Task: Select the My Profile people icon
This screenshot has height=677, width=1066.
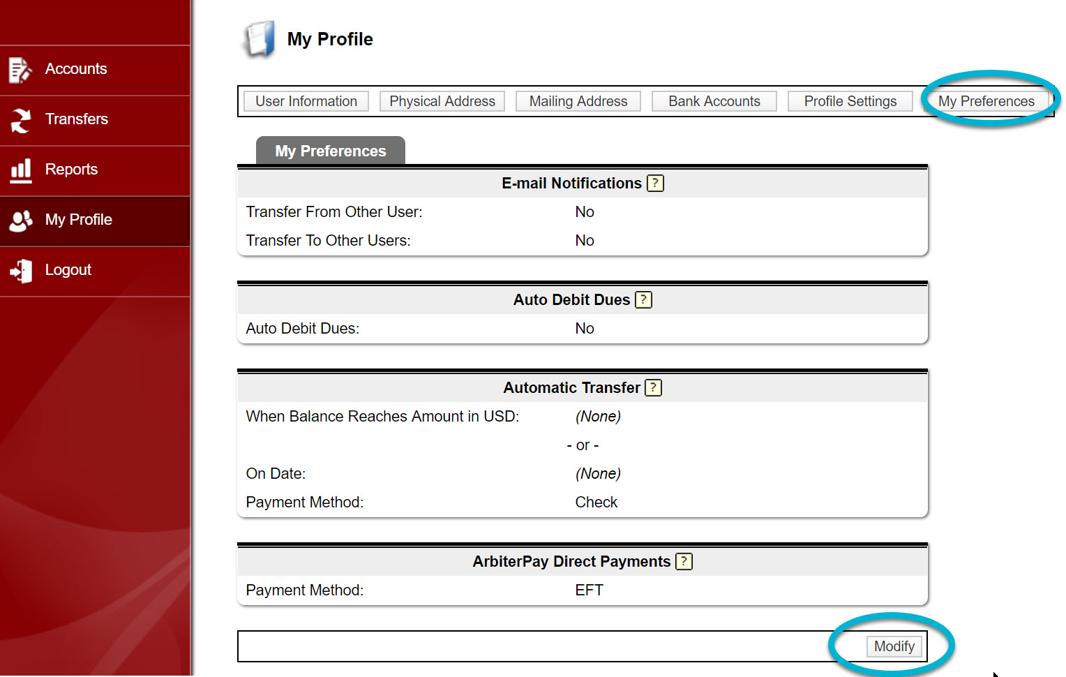Action: point(20,220)
